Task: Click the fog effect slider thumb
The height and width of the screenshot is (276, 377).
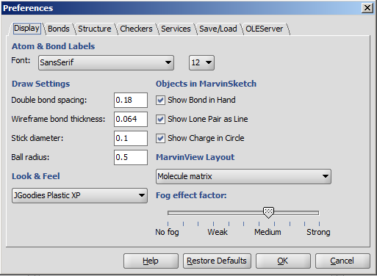Action: (x=268, y=212)
